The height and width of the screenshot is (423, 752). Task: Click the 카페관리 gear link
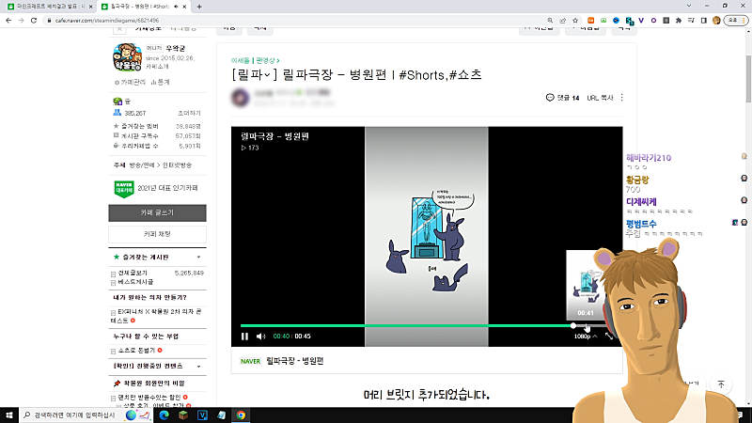(130, 83)
